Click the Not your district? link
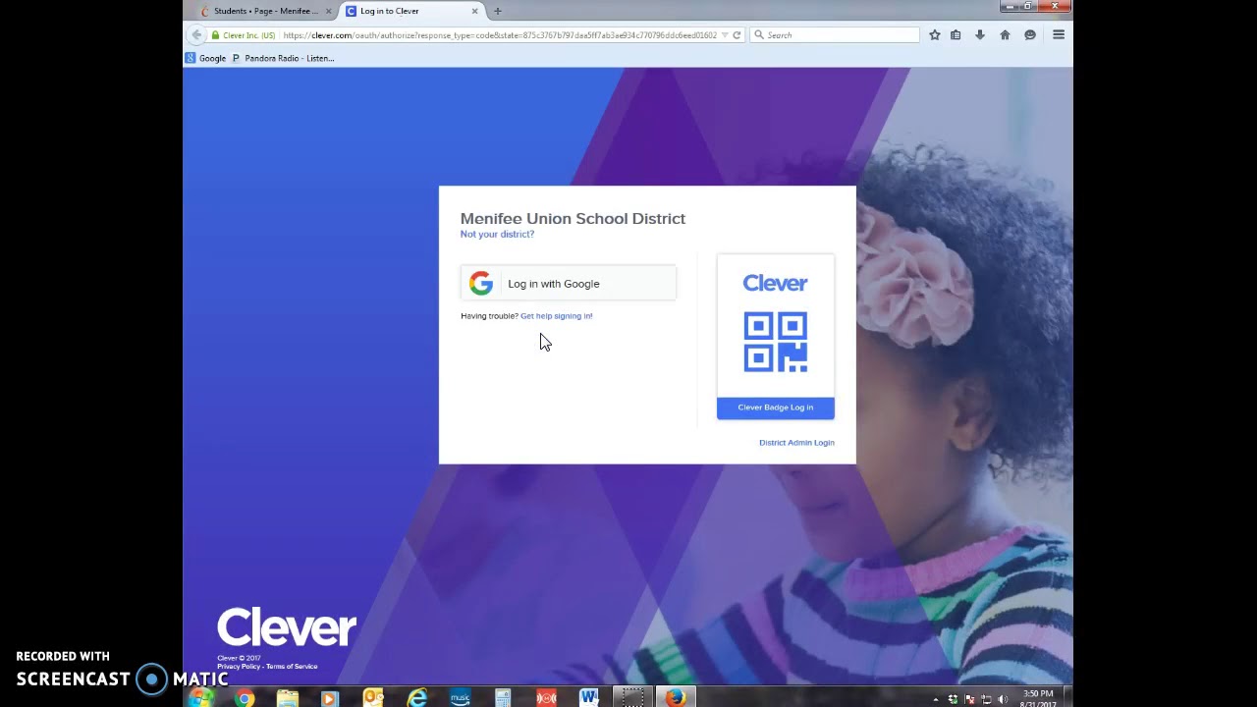This screenshot has width=1257, height=707. click(497, 235)
